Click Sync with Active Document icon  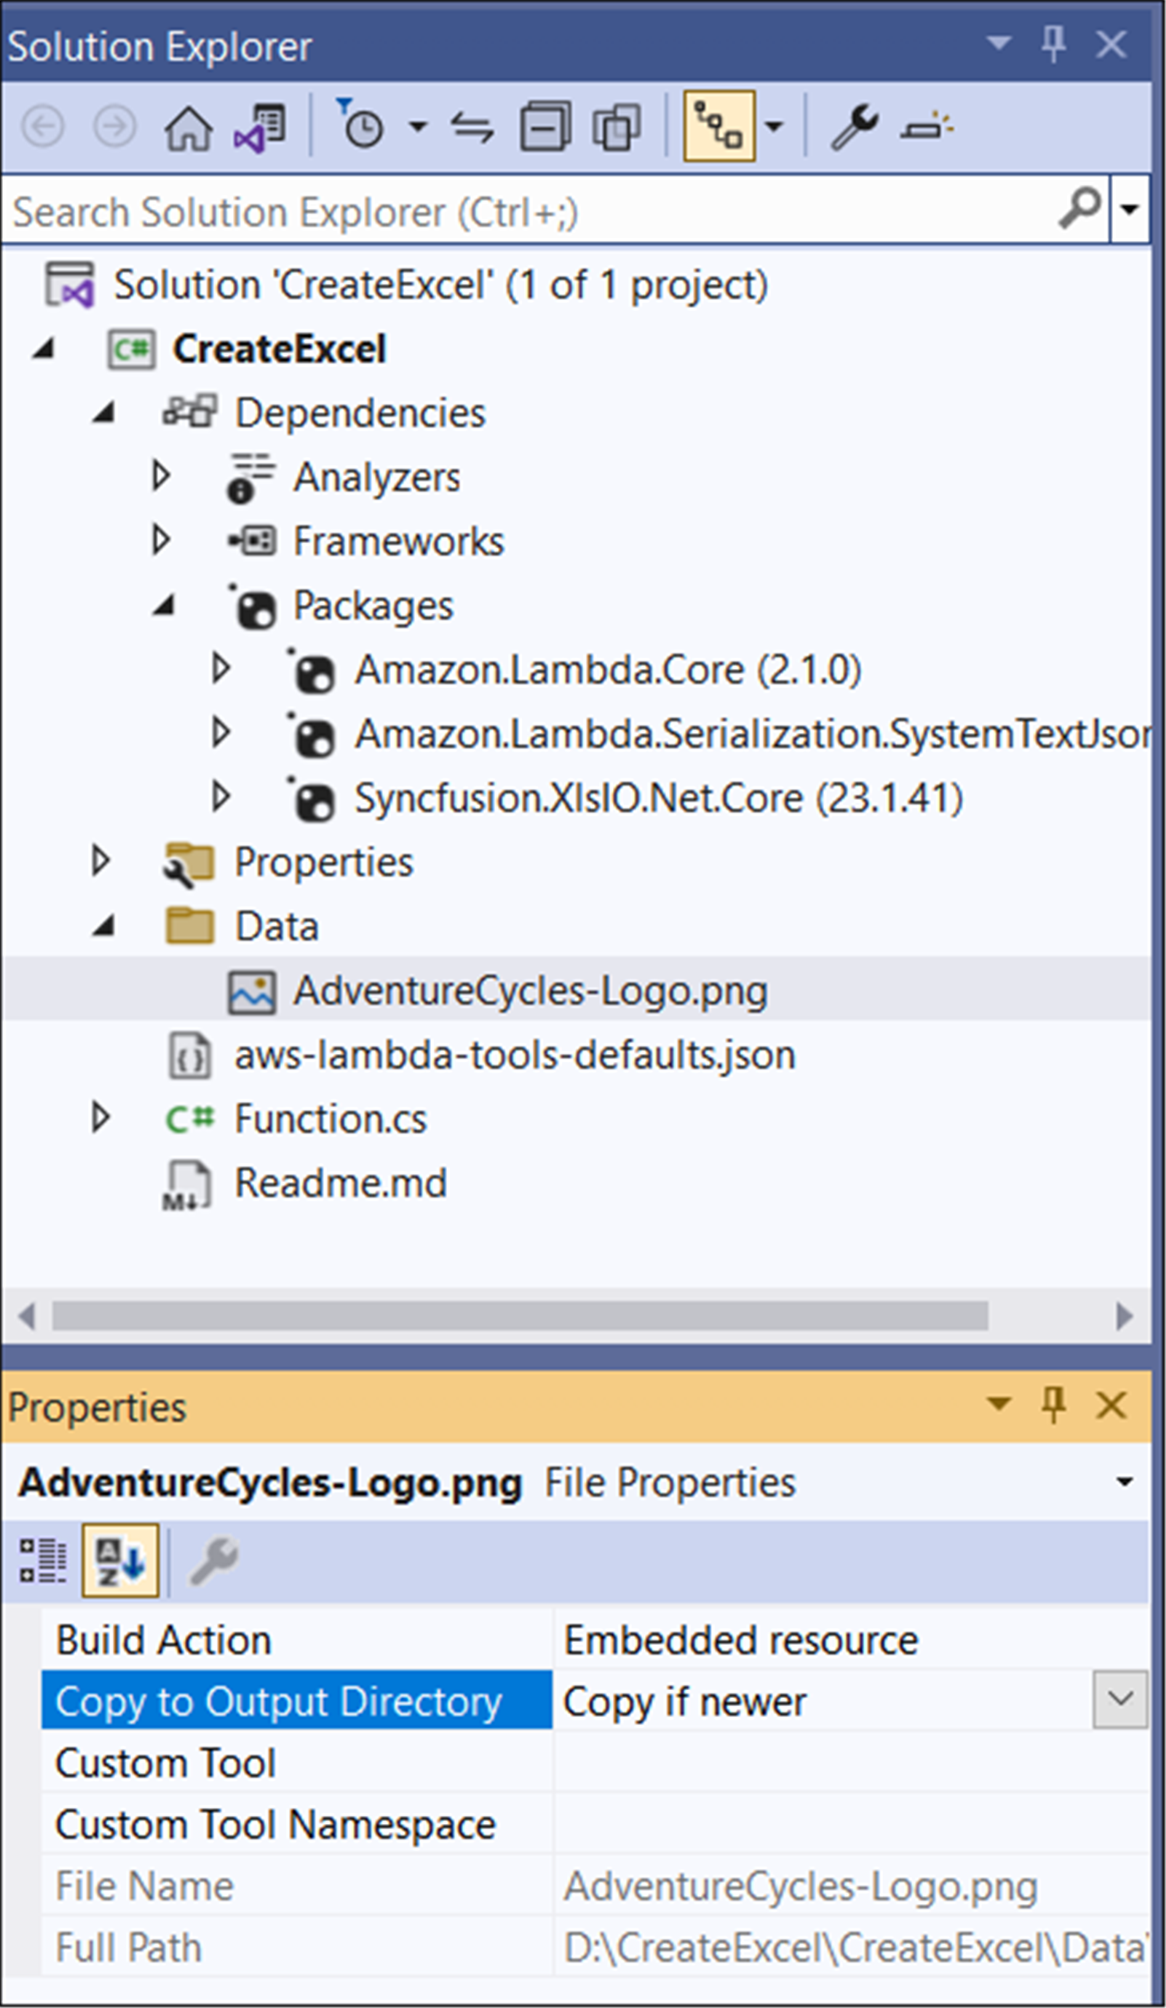coord(472,127)
